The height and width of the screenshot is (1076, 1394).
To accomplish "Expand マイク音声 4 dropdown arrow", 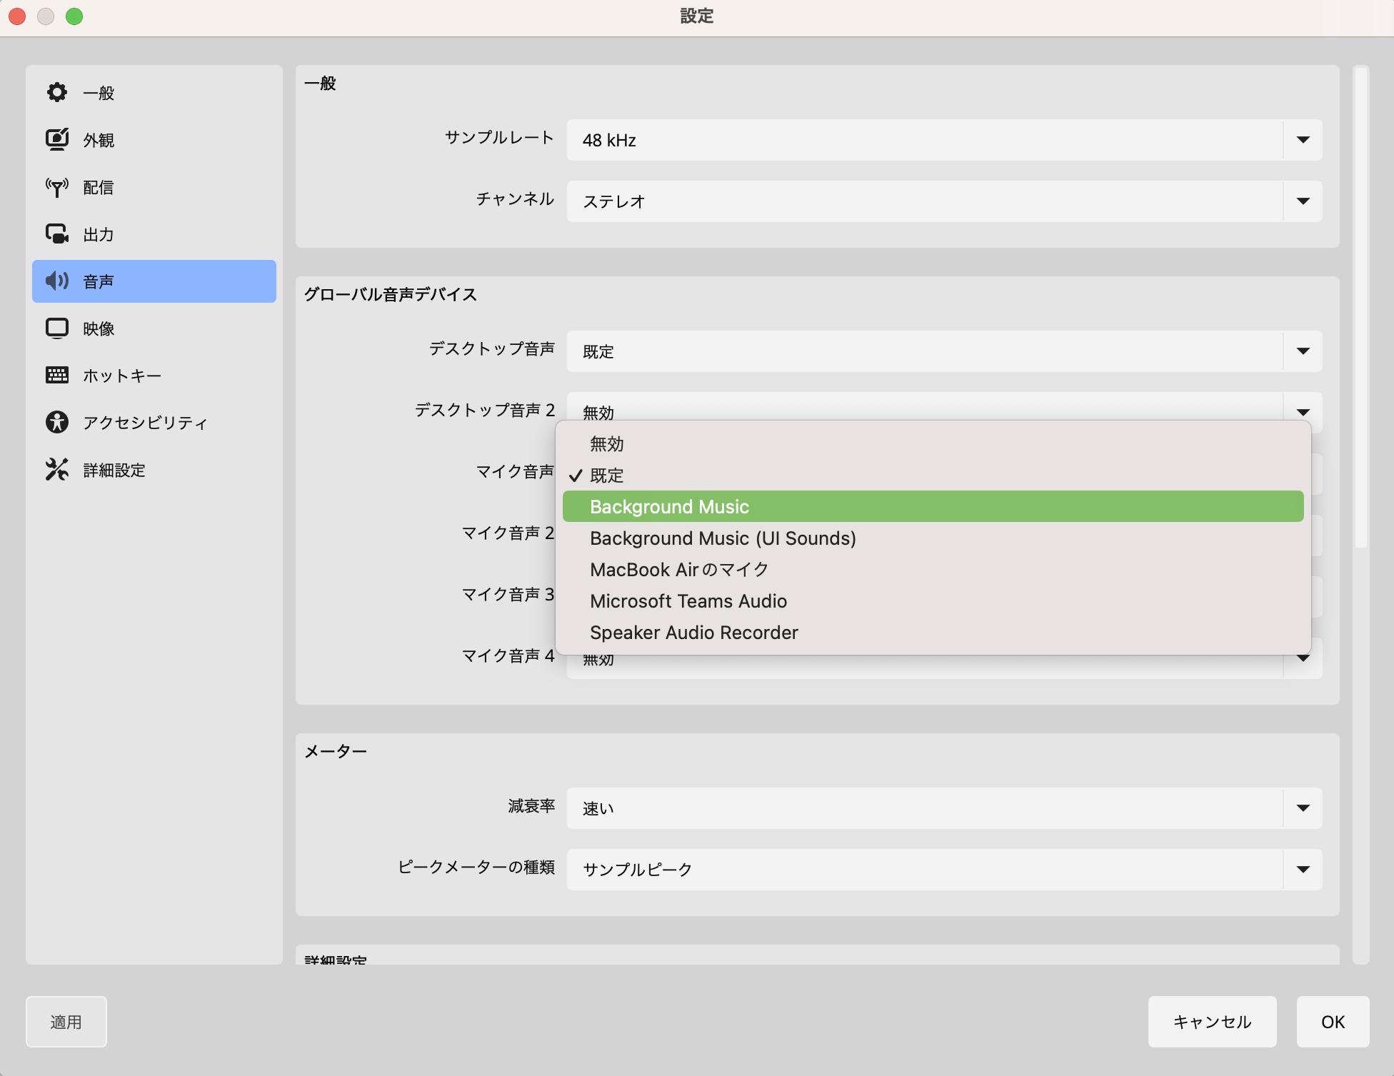I will pos(1303,660).
